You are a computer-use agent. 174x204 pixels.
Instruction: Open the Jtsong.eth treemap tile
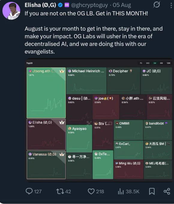click(46, 93)
